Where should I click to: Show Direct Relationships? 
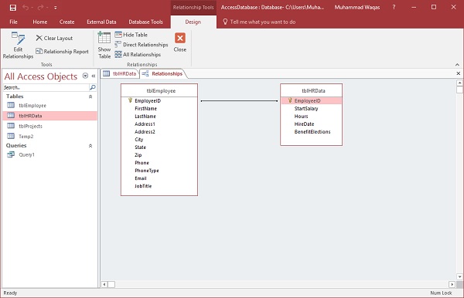click(142, 45)
